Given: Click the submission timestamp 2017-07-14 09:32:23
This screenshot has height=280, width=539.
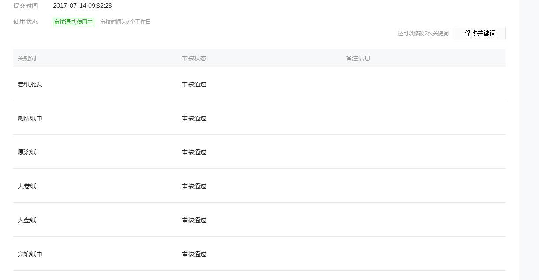Looking at the screenshot, I should (x=82, y=6).
